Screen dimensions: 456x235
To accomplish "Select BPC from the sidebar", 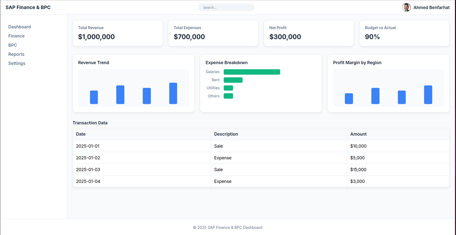I will 13,45.
